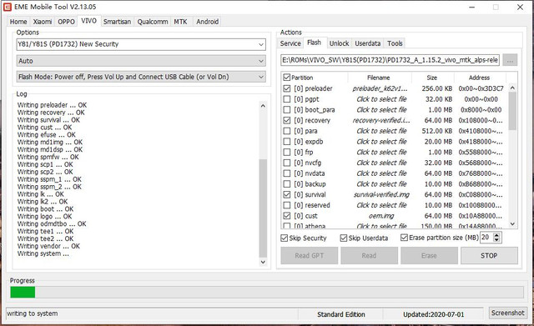Screen dimensions: 534x326
Task: Click the STOP button
Action: (489, 256)
